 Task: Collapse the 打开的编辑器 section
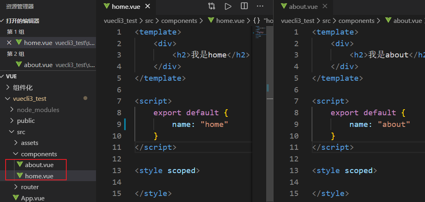click(x=3, y=21)
